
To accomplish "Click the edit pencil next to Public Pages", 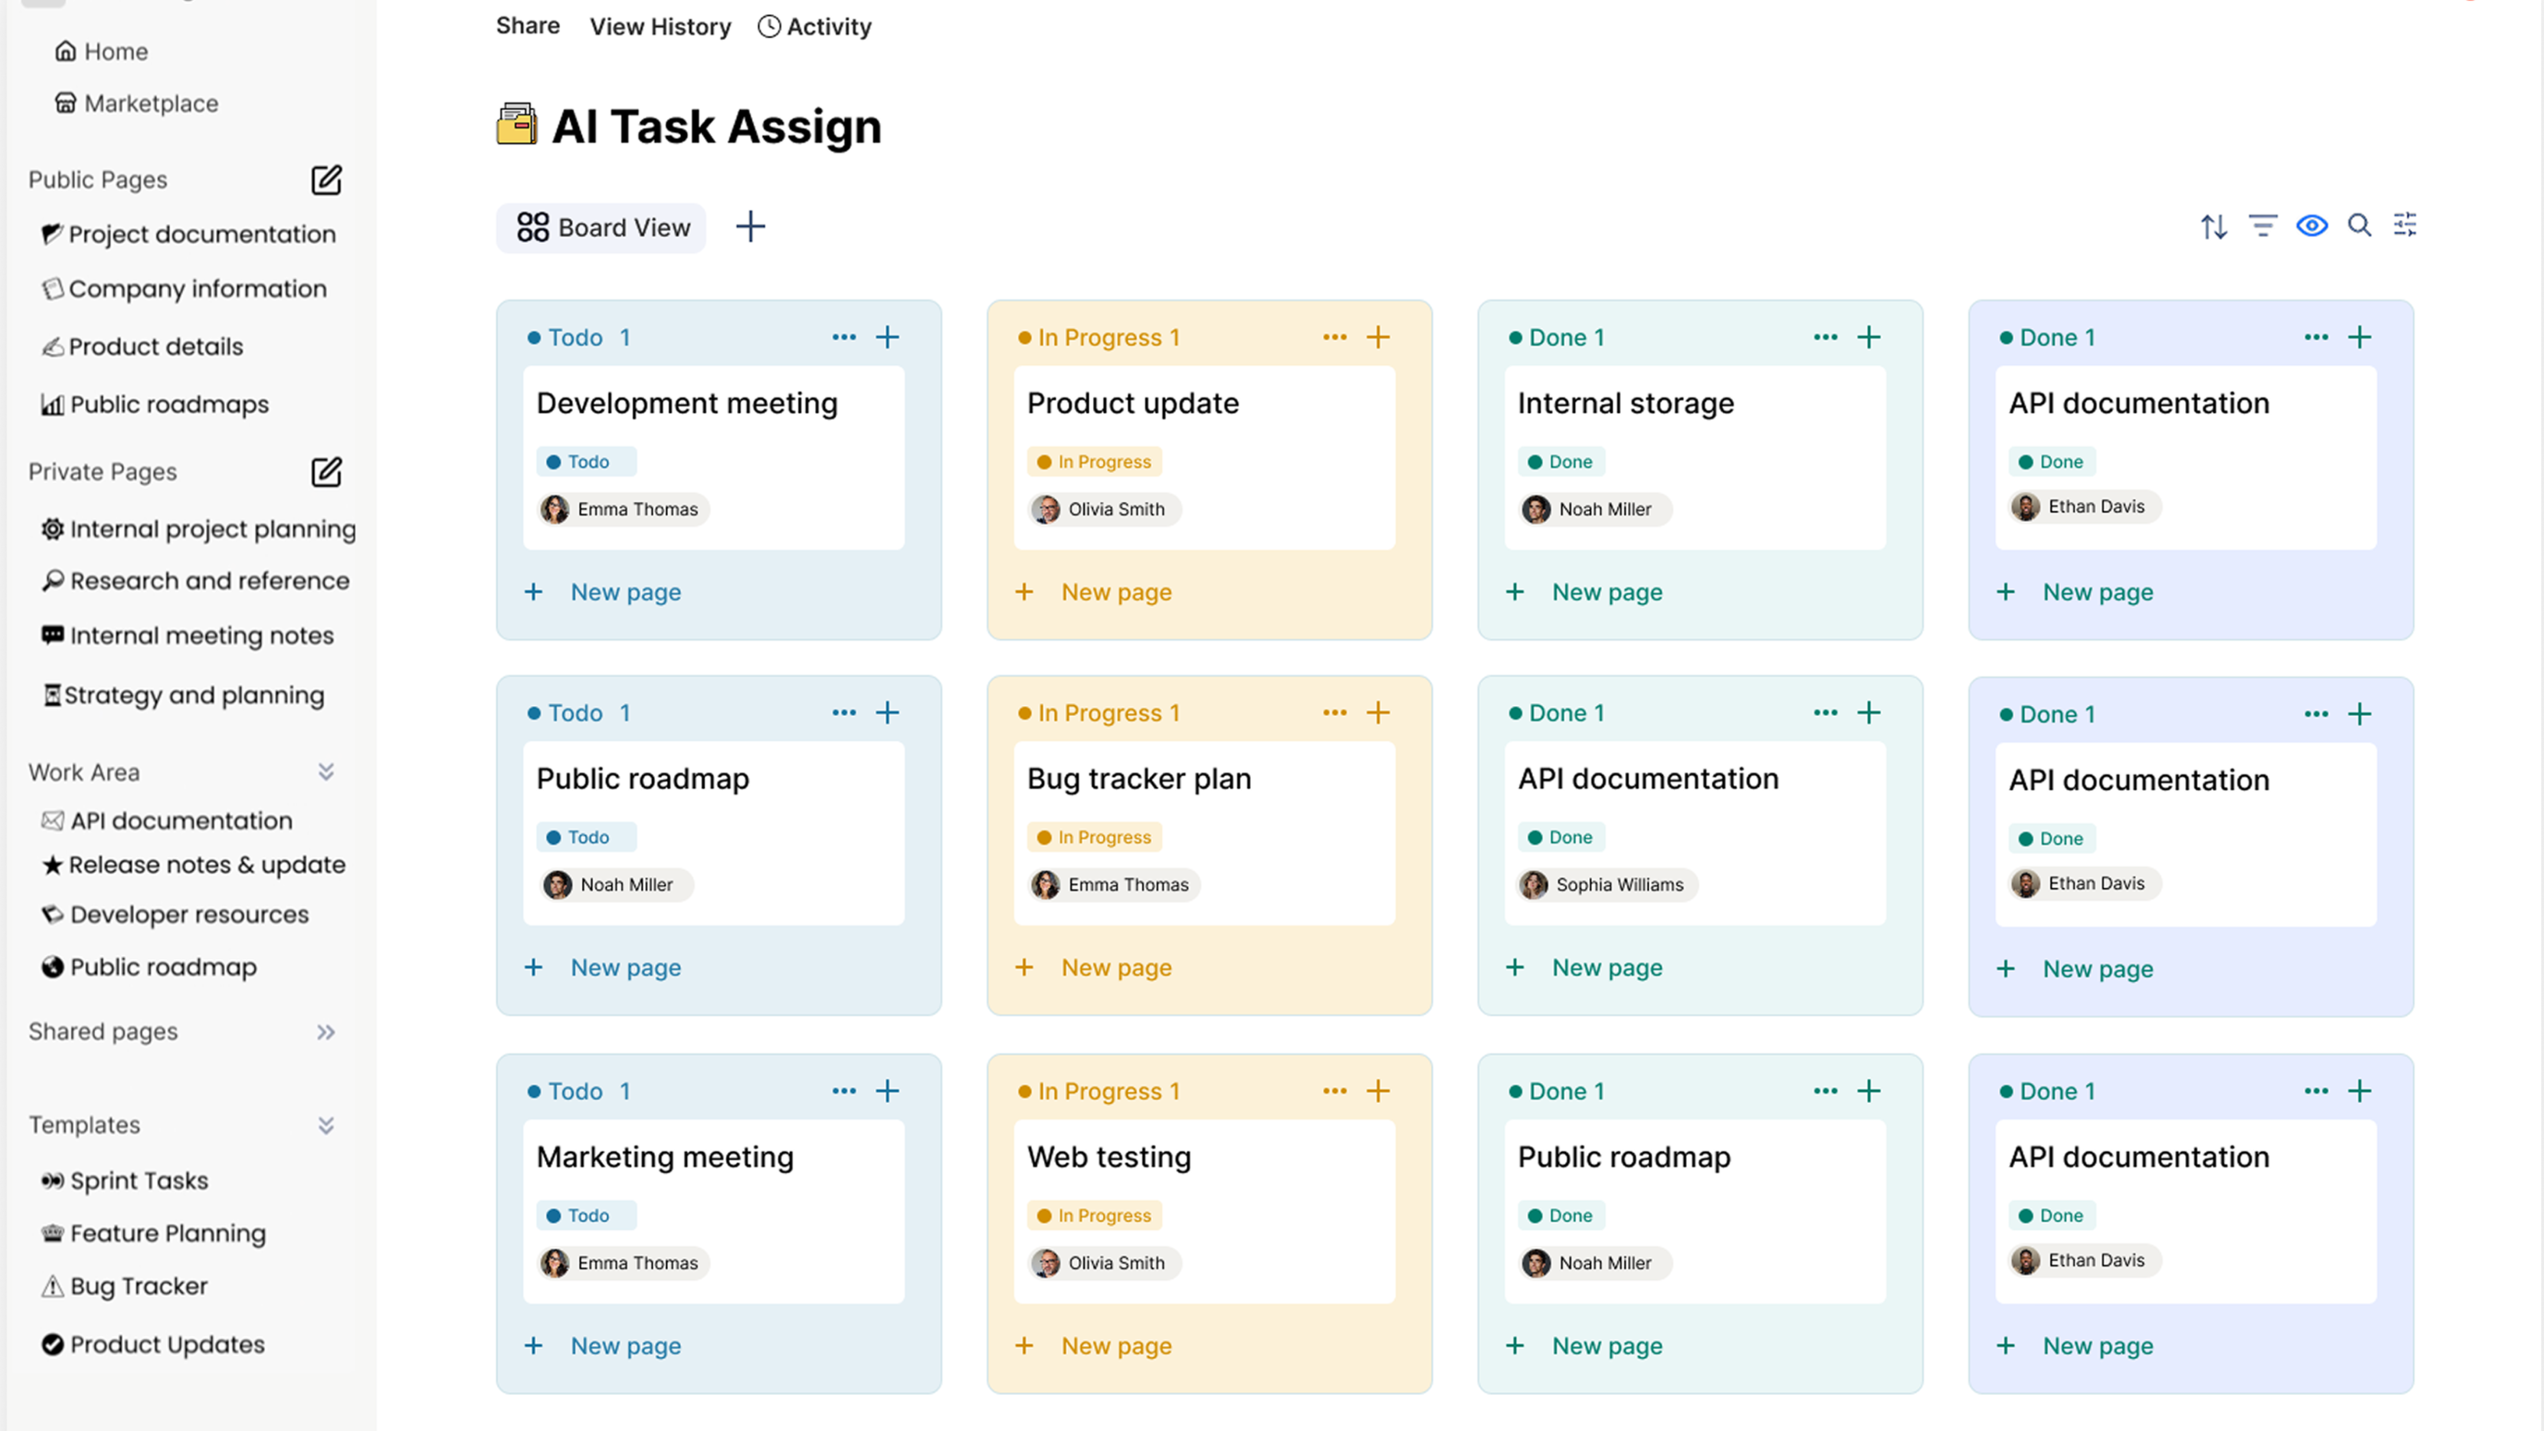I will 326,180.
